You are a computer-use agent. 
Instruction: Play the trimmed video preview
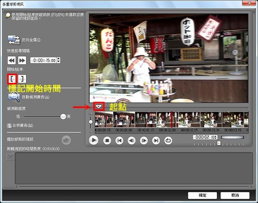(x=66, y=140)
